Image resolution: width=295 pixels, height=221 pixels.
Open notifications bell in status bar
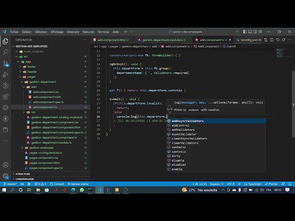(290, 184)
